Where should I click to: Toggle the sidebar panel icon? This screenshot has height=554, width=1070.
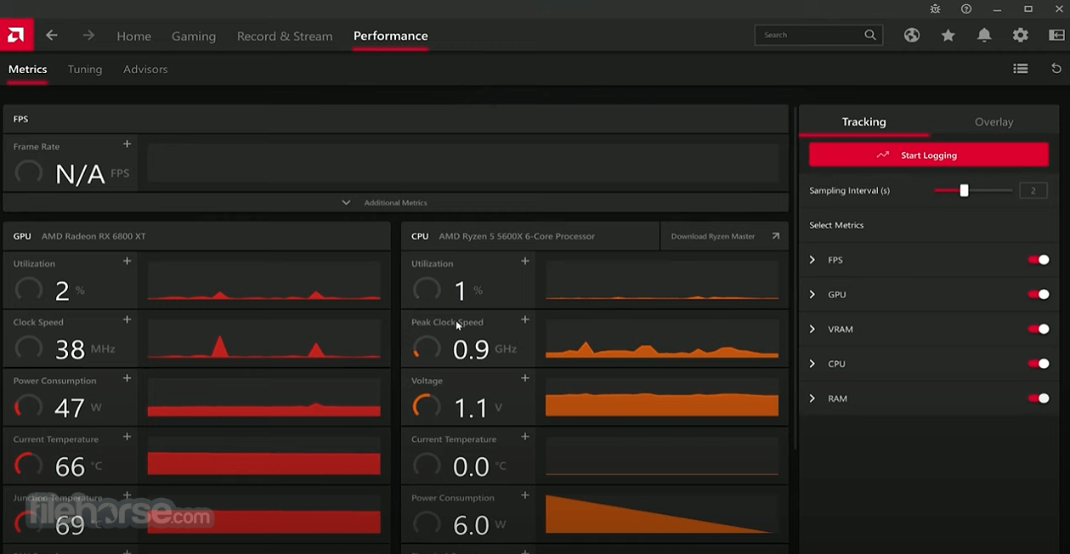(1056, 36)
